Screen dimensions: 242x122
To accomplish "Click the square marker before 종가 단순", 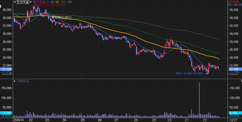I will 31,2.
